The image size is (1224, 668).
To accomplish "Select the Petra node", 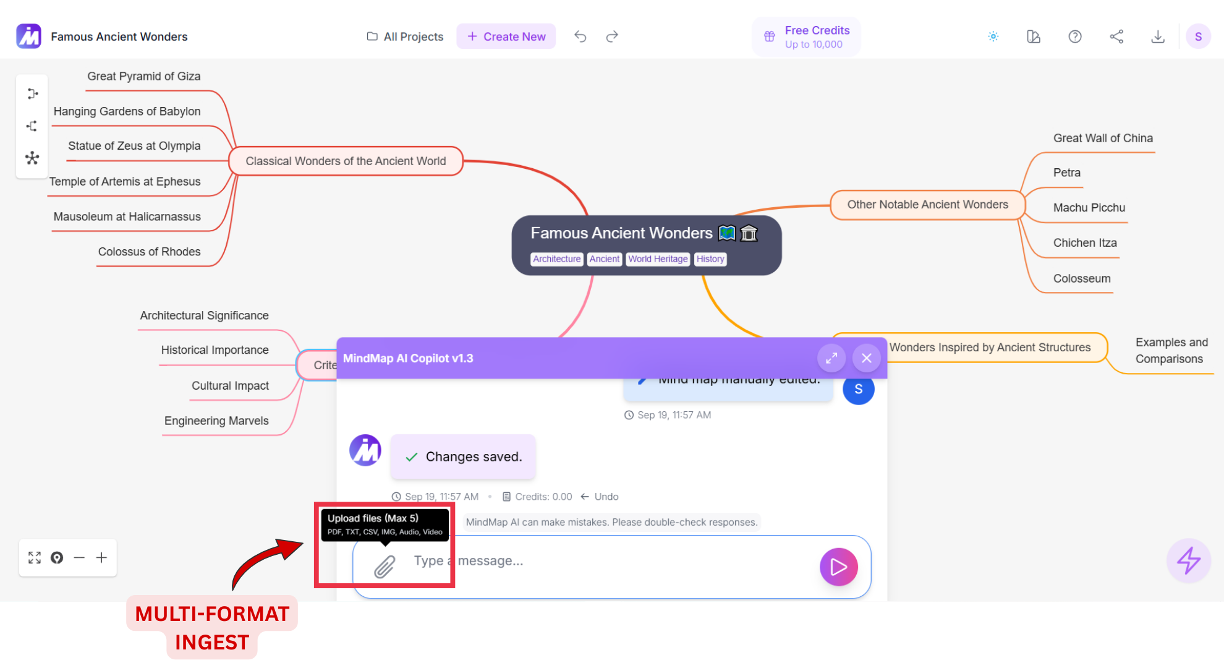I will coord(1067,173).
